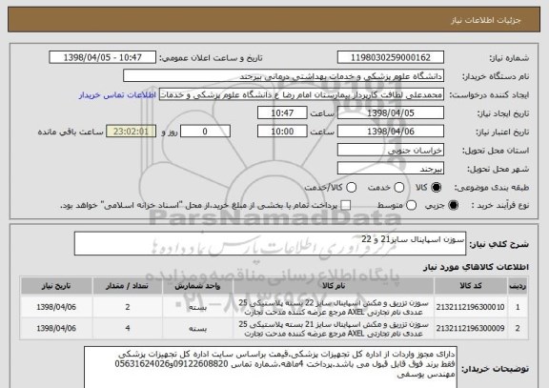Image resolution: width=549 pixels, height=388 pixels.
Task: Select the کالا radio button
Action: pos(436,188)
